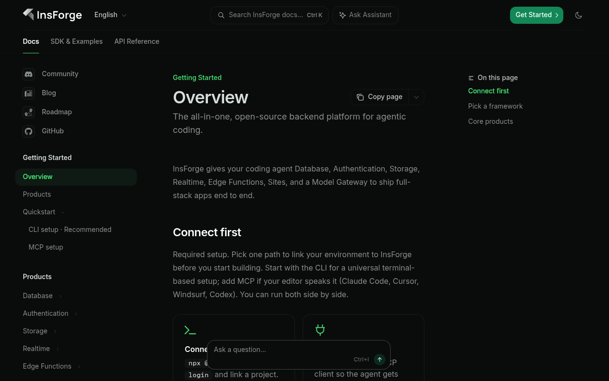Click the On this page list icon
This screenshot has width=609, height=381.
pos(471,78)
